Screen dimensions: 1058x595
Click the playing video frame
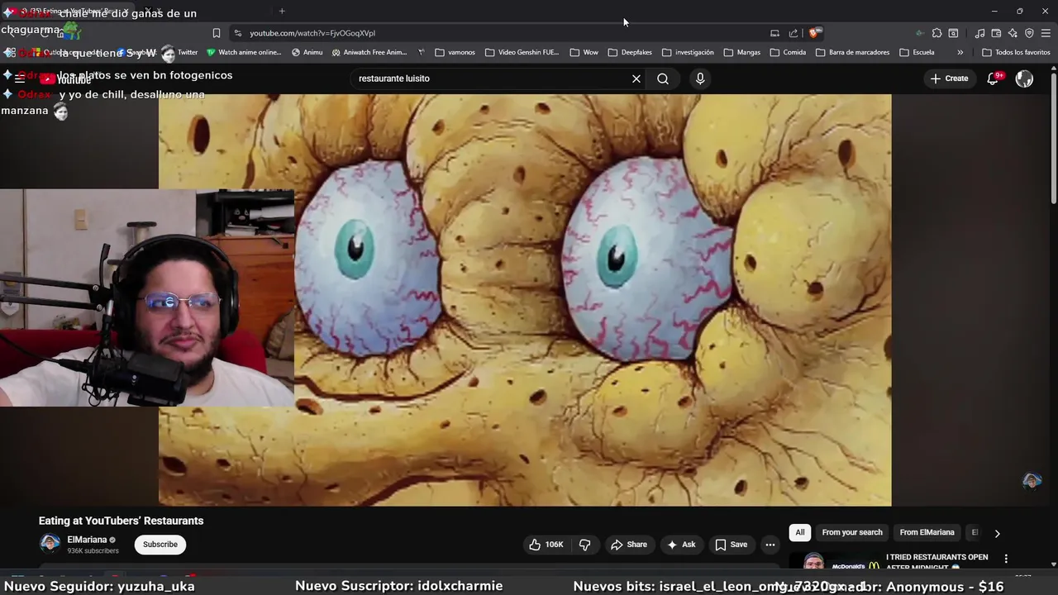525,300
